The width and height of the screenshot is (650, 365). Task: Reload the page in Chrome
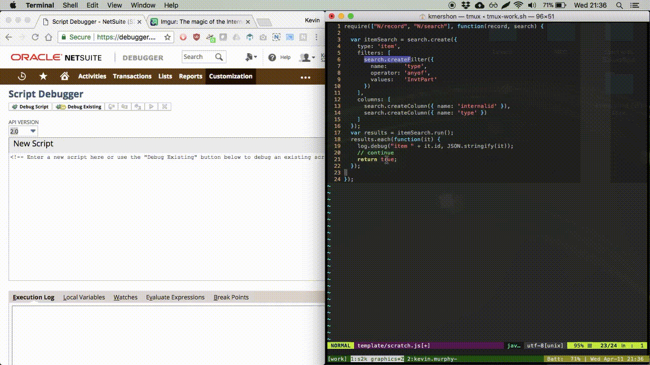coord(35,37)
